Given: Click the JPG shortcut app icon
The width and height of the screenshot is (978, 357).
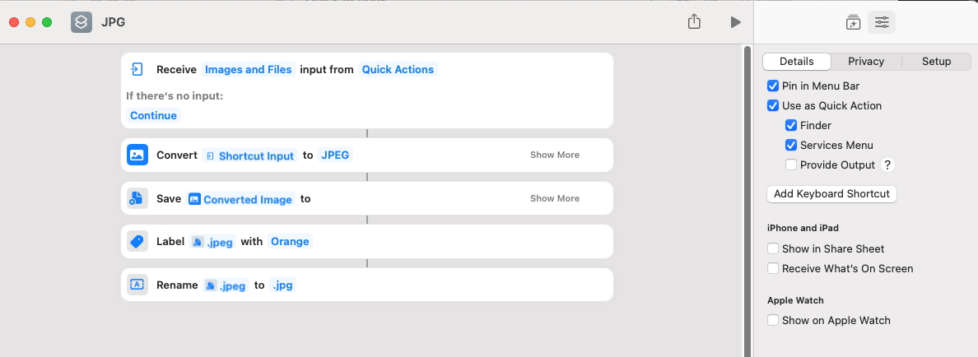Looking at the screenshot, I should (81, 22).
